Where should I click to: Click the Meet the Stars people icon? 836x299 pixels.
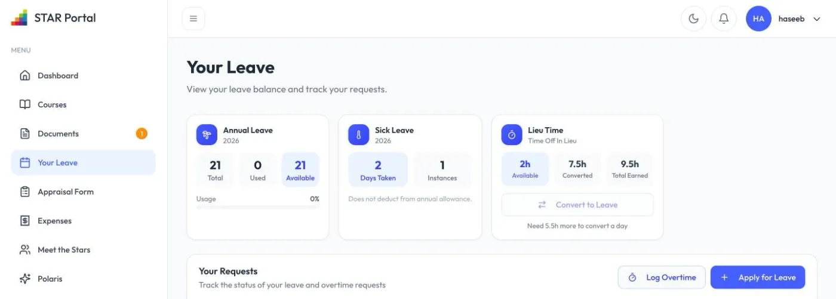pos(24,249)
